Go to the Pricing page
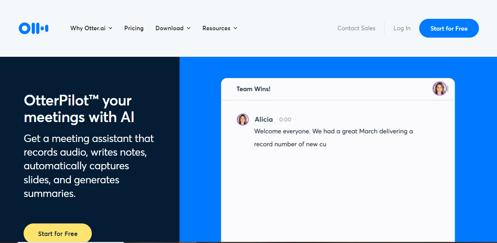The height and width of the screenshot is (243, 497). (134, 28)
